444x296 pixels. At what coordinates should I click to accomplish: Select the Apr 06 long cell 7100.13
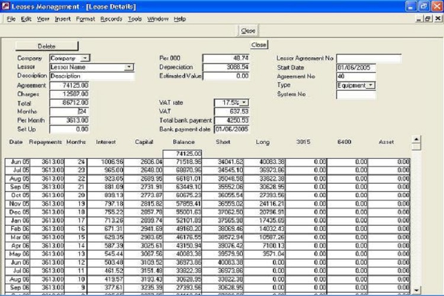[265, 246]
